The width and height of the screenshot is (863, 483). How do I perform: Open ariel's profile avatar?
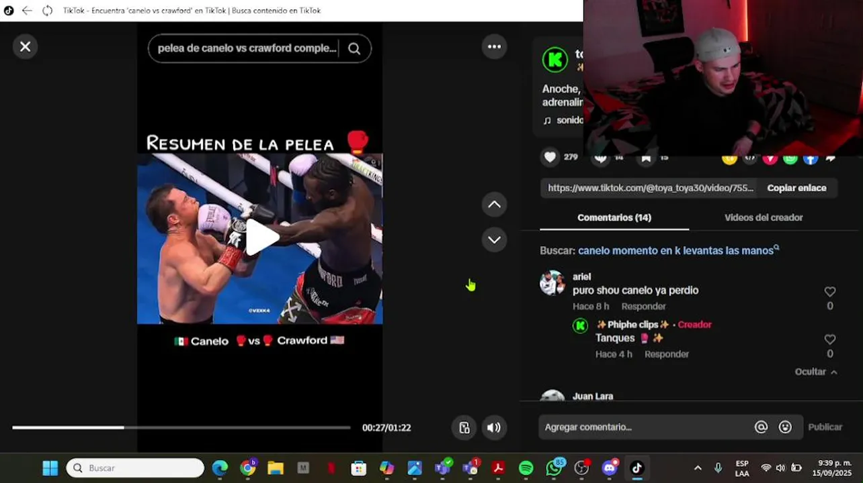(x=552, y=283)
